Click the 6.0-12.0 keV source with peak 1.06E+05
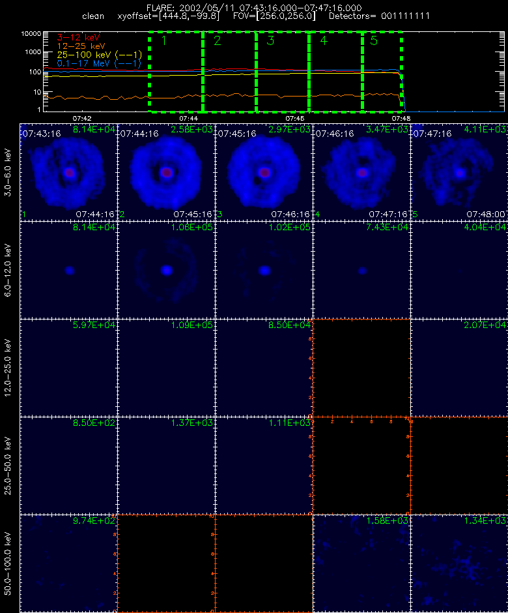Screen dimensions: 508x613 point(167,270)
